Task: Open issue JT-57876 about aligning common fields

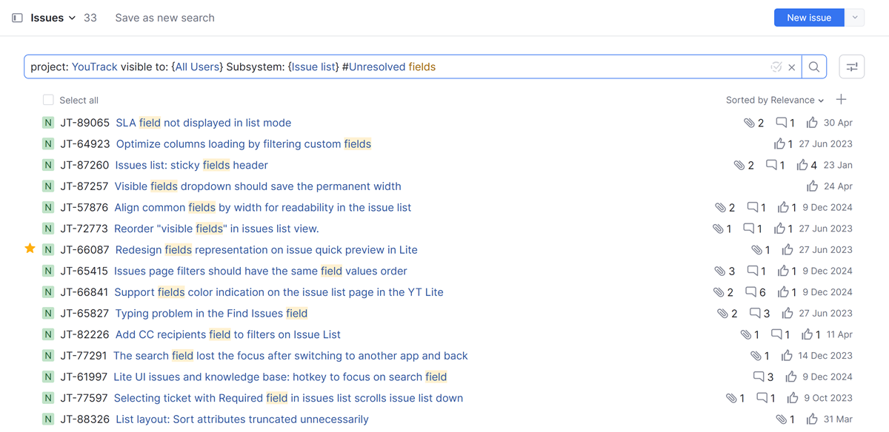Action: coord(262,207)
